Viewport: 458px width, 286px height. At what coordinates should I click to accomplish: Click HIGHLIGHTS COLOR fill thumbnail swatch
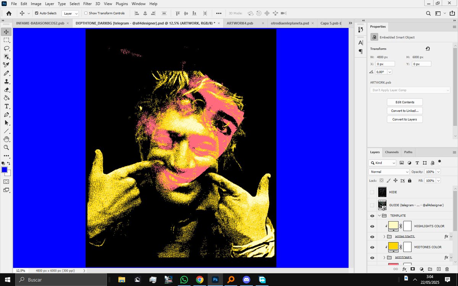tap(393, 226)
